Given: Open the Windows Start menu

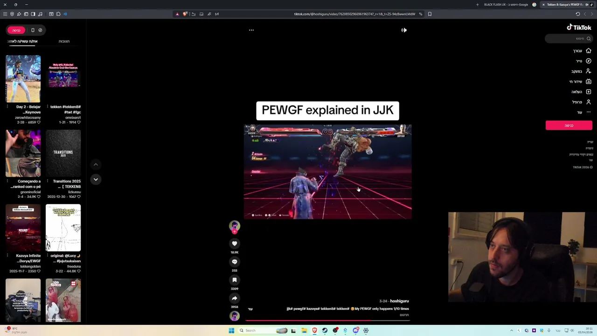Looking at the screenshot, I should click(231, 330).
